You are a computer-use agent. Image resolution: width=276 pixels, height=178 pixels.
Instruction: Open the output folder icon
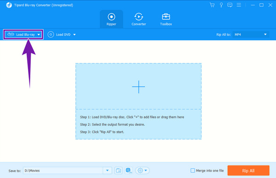click(119, 171)
